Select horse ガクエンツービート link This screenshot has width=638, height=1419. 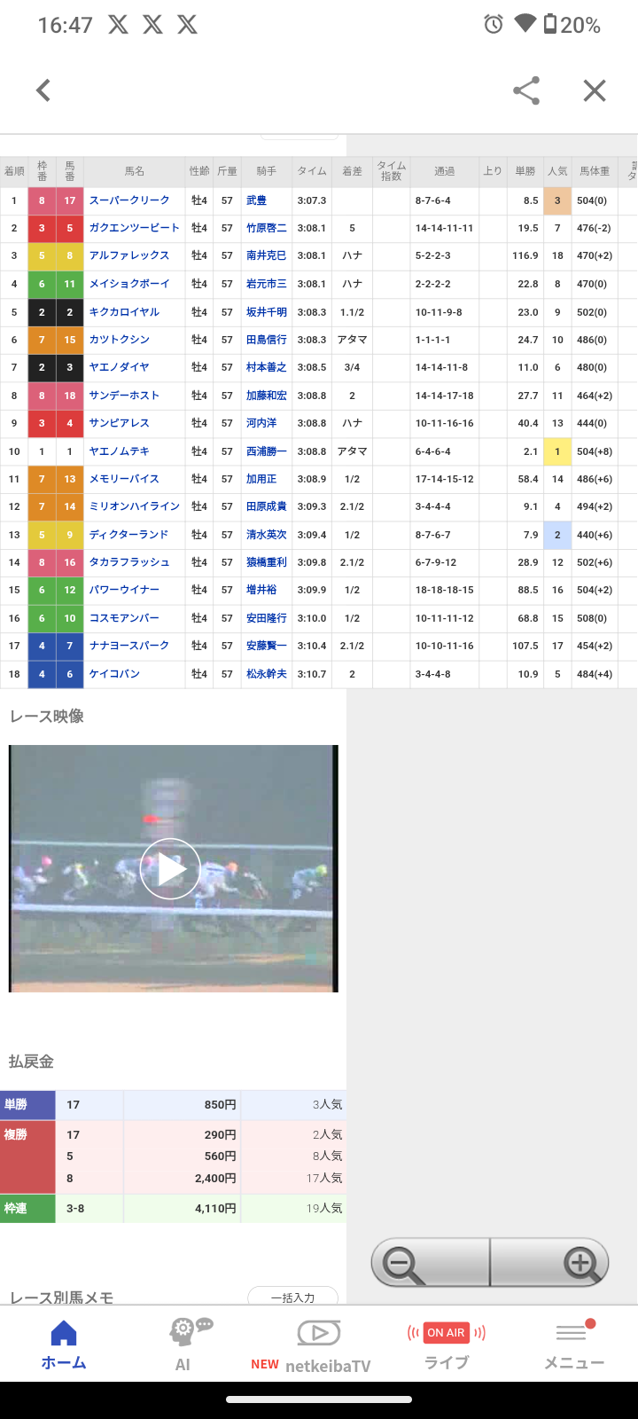point(134,228)
